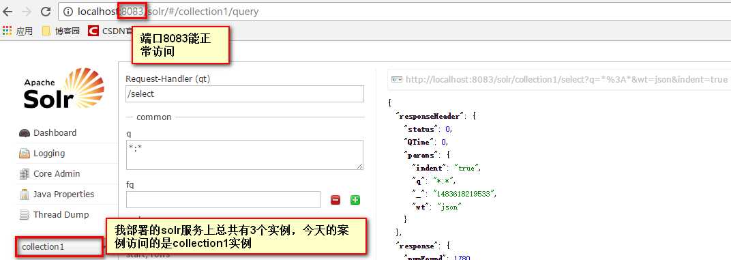Screen dimensions: 731x260
Task: Click the "QTime" line in JSON output
Action: pos(426,142)
